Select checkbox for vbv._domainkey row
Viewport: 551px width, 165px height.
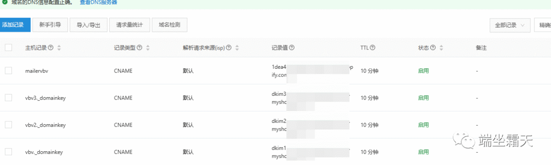pos(8,152)
